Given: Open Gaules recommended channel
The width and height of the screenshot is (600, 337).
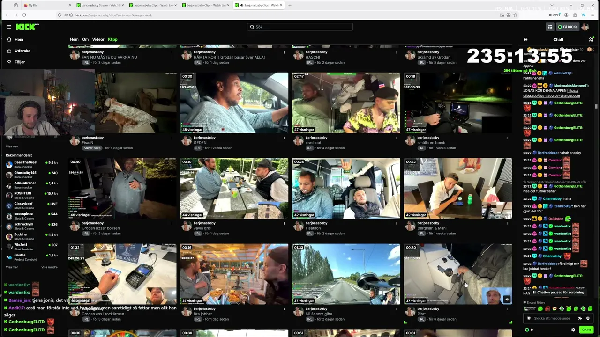Looking at the screenshot, I should [31, 257].
